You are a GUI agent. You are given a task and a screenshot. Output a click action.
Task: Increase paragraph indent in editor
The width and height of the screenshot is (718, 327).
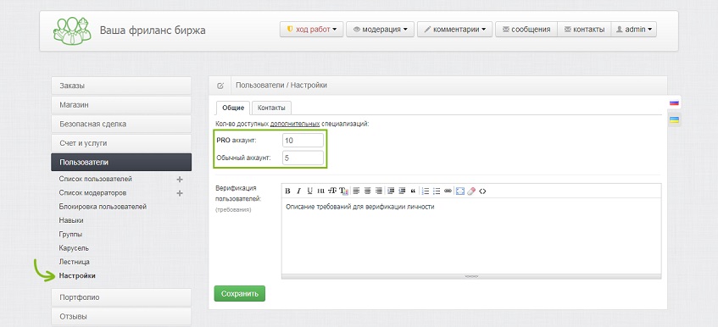391,191
